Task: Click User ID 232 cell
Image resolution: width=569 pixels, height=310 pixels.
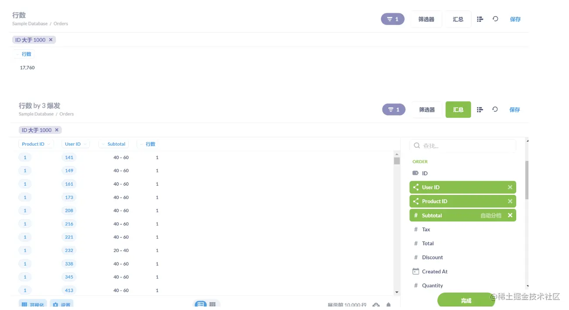Action: coord(69,250)
